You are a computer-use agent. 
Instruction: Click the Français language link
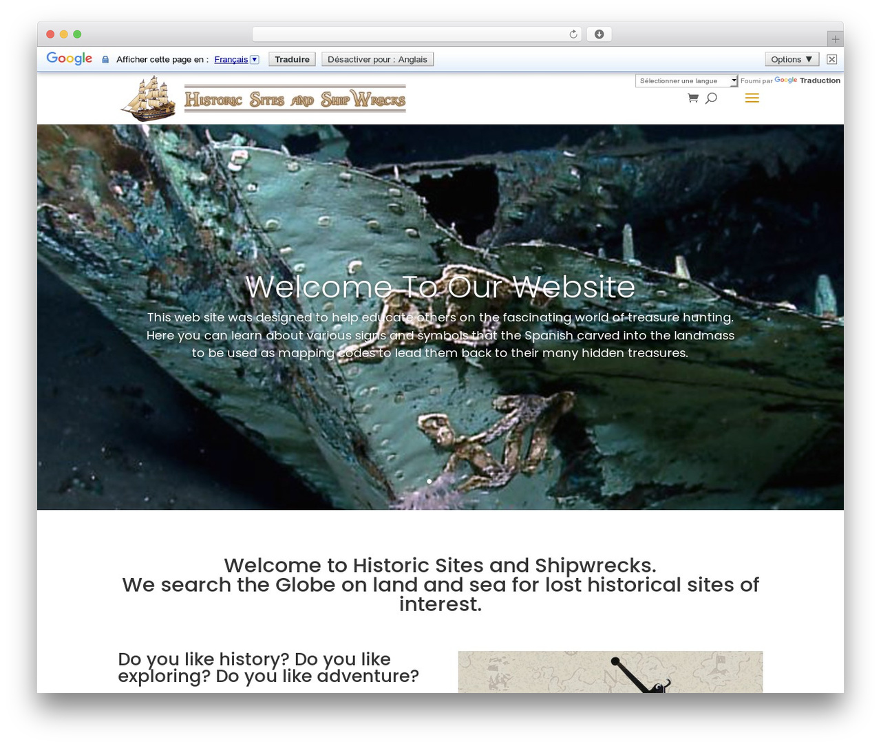[x=231, y=60]
